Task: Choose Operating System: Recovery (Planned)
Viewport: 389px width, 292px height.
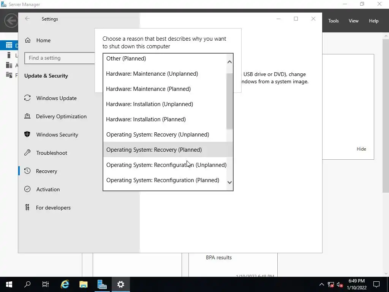Action: pos(168,149)
